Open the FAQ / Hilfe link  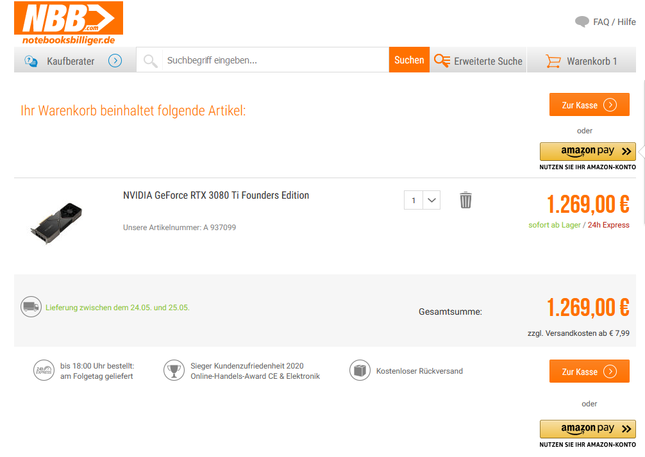614,22
